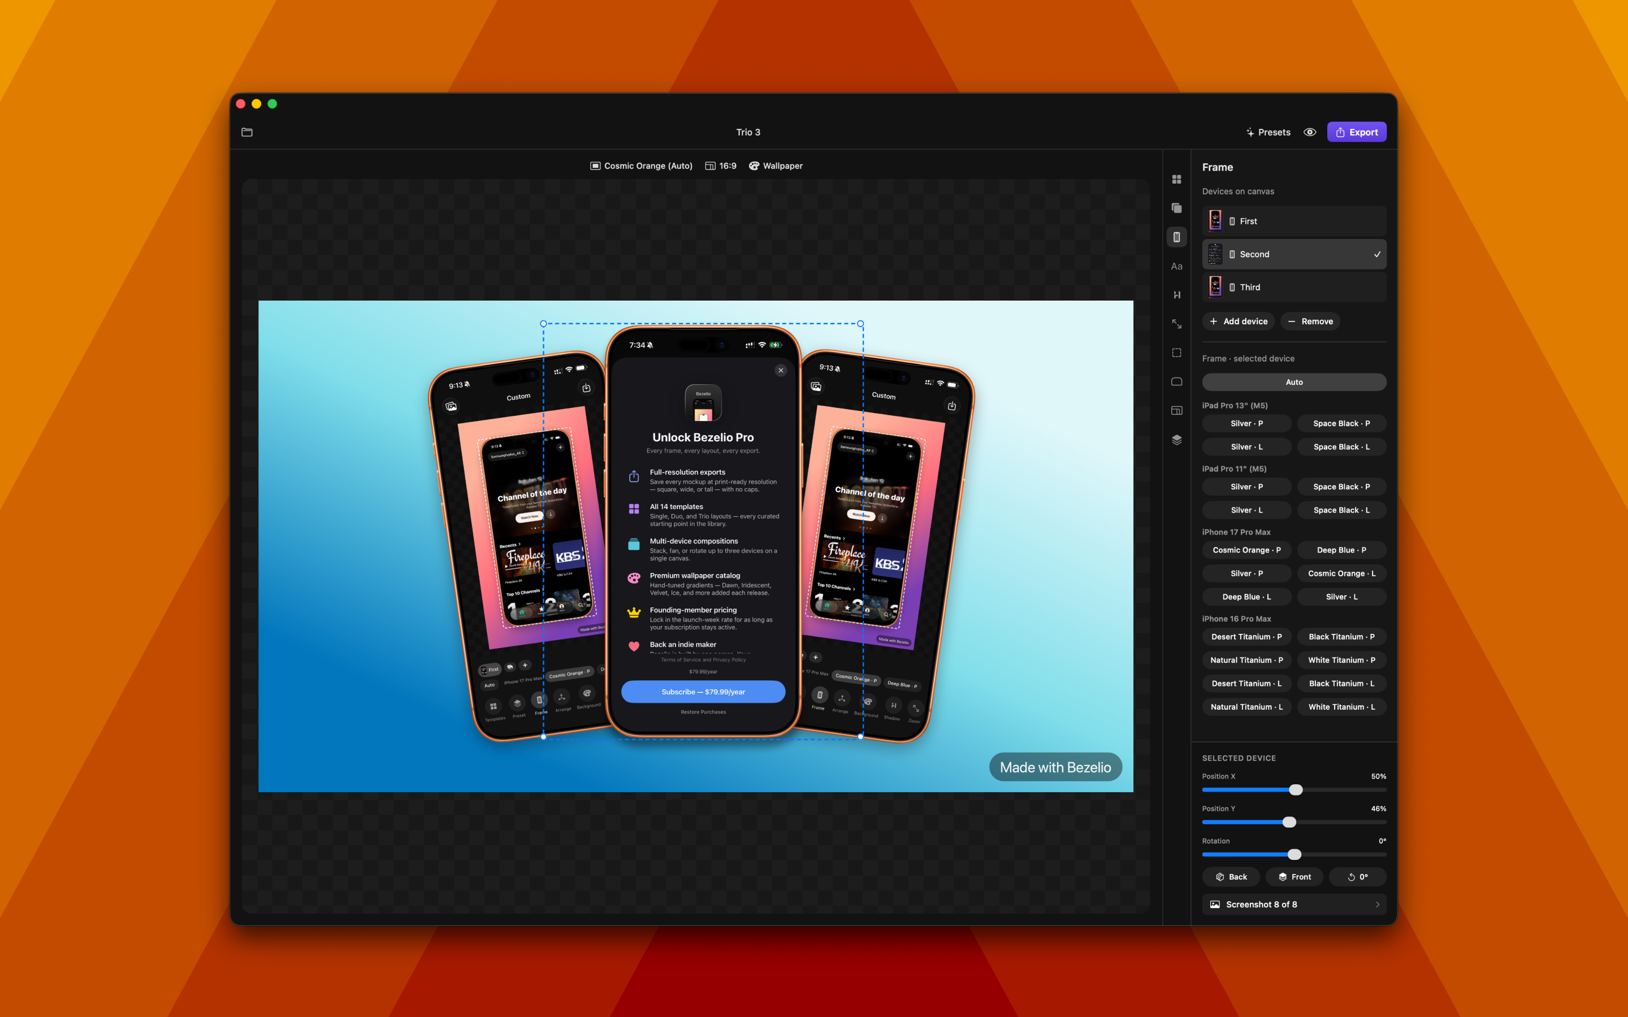
Task: Open the Zoom diagonal-arrows panel icon
Action: [1176, 324]
